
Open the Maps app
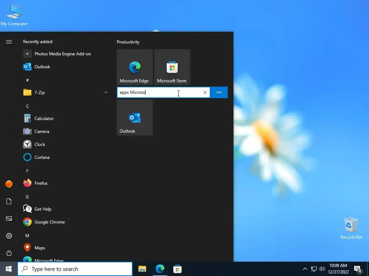coord(66,248)
